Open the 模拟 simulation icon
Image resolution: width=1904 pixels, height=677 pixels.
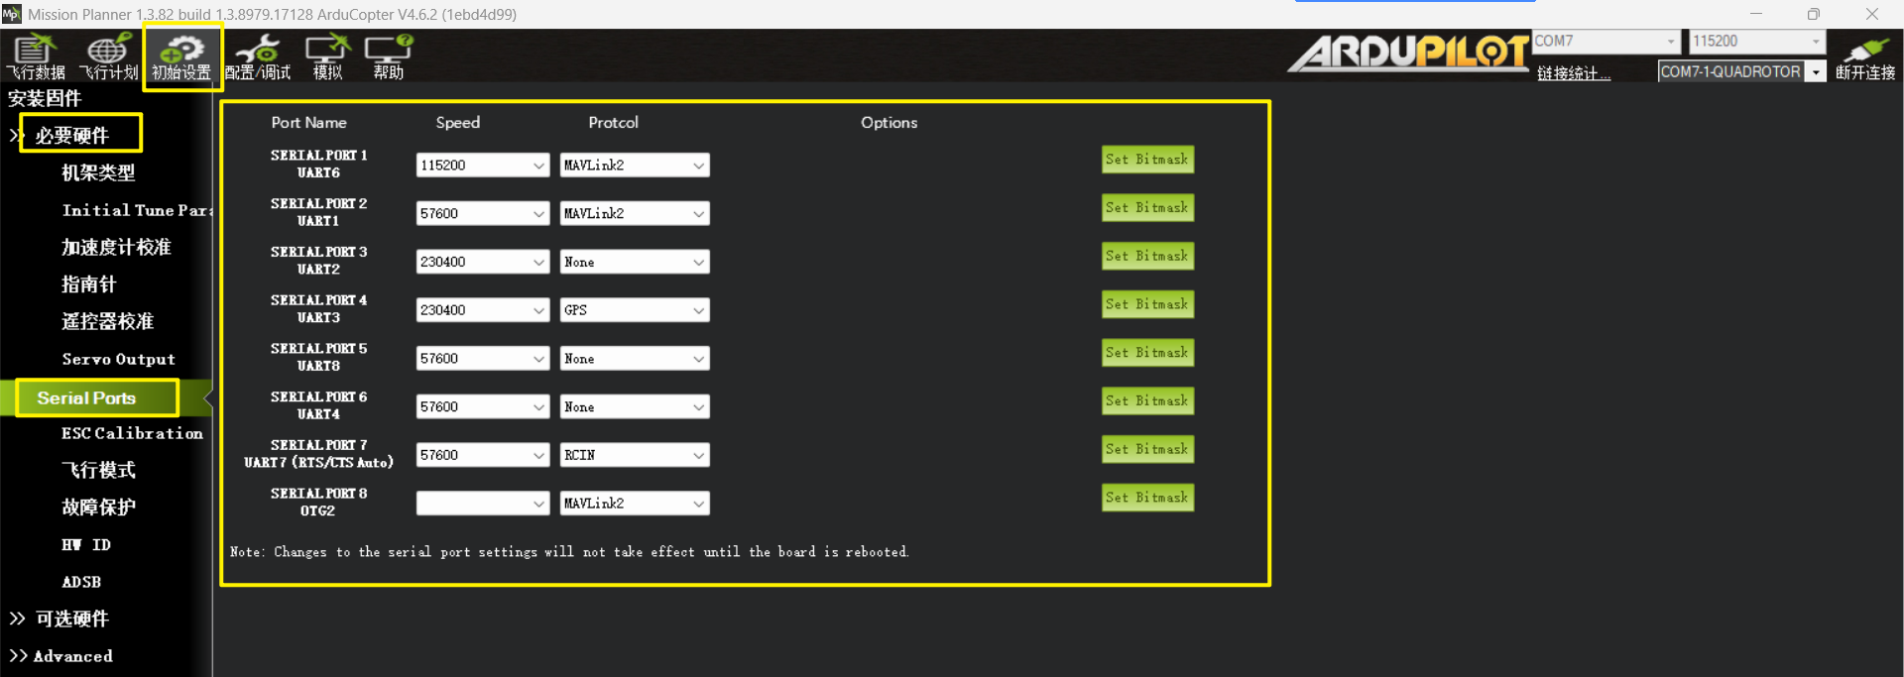point(327,56)
